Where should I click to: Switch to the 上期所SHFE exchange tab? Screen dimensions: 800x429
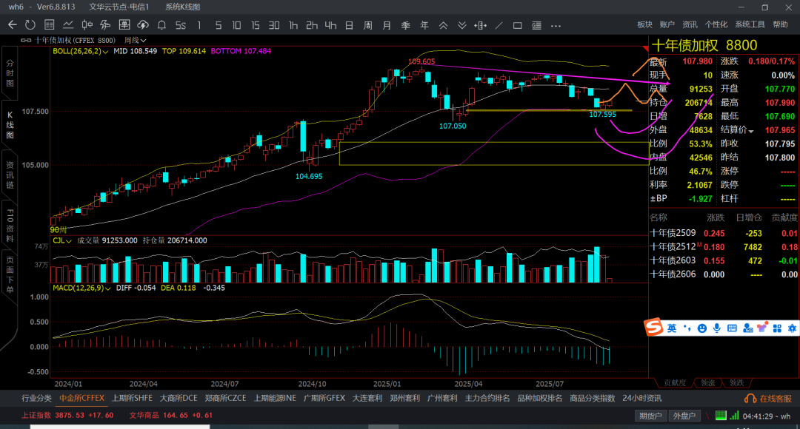pos(132,398)
